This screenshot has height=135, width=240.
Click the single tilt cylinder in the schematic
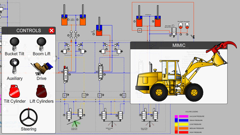(x=99, y=26)
